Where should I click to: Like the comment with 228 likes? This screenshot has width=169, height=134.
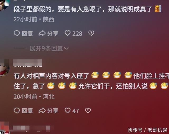(x=68, y=33)
